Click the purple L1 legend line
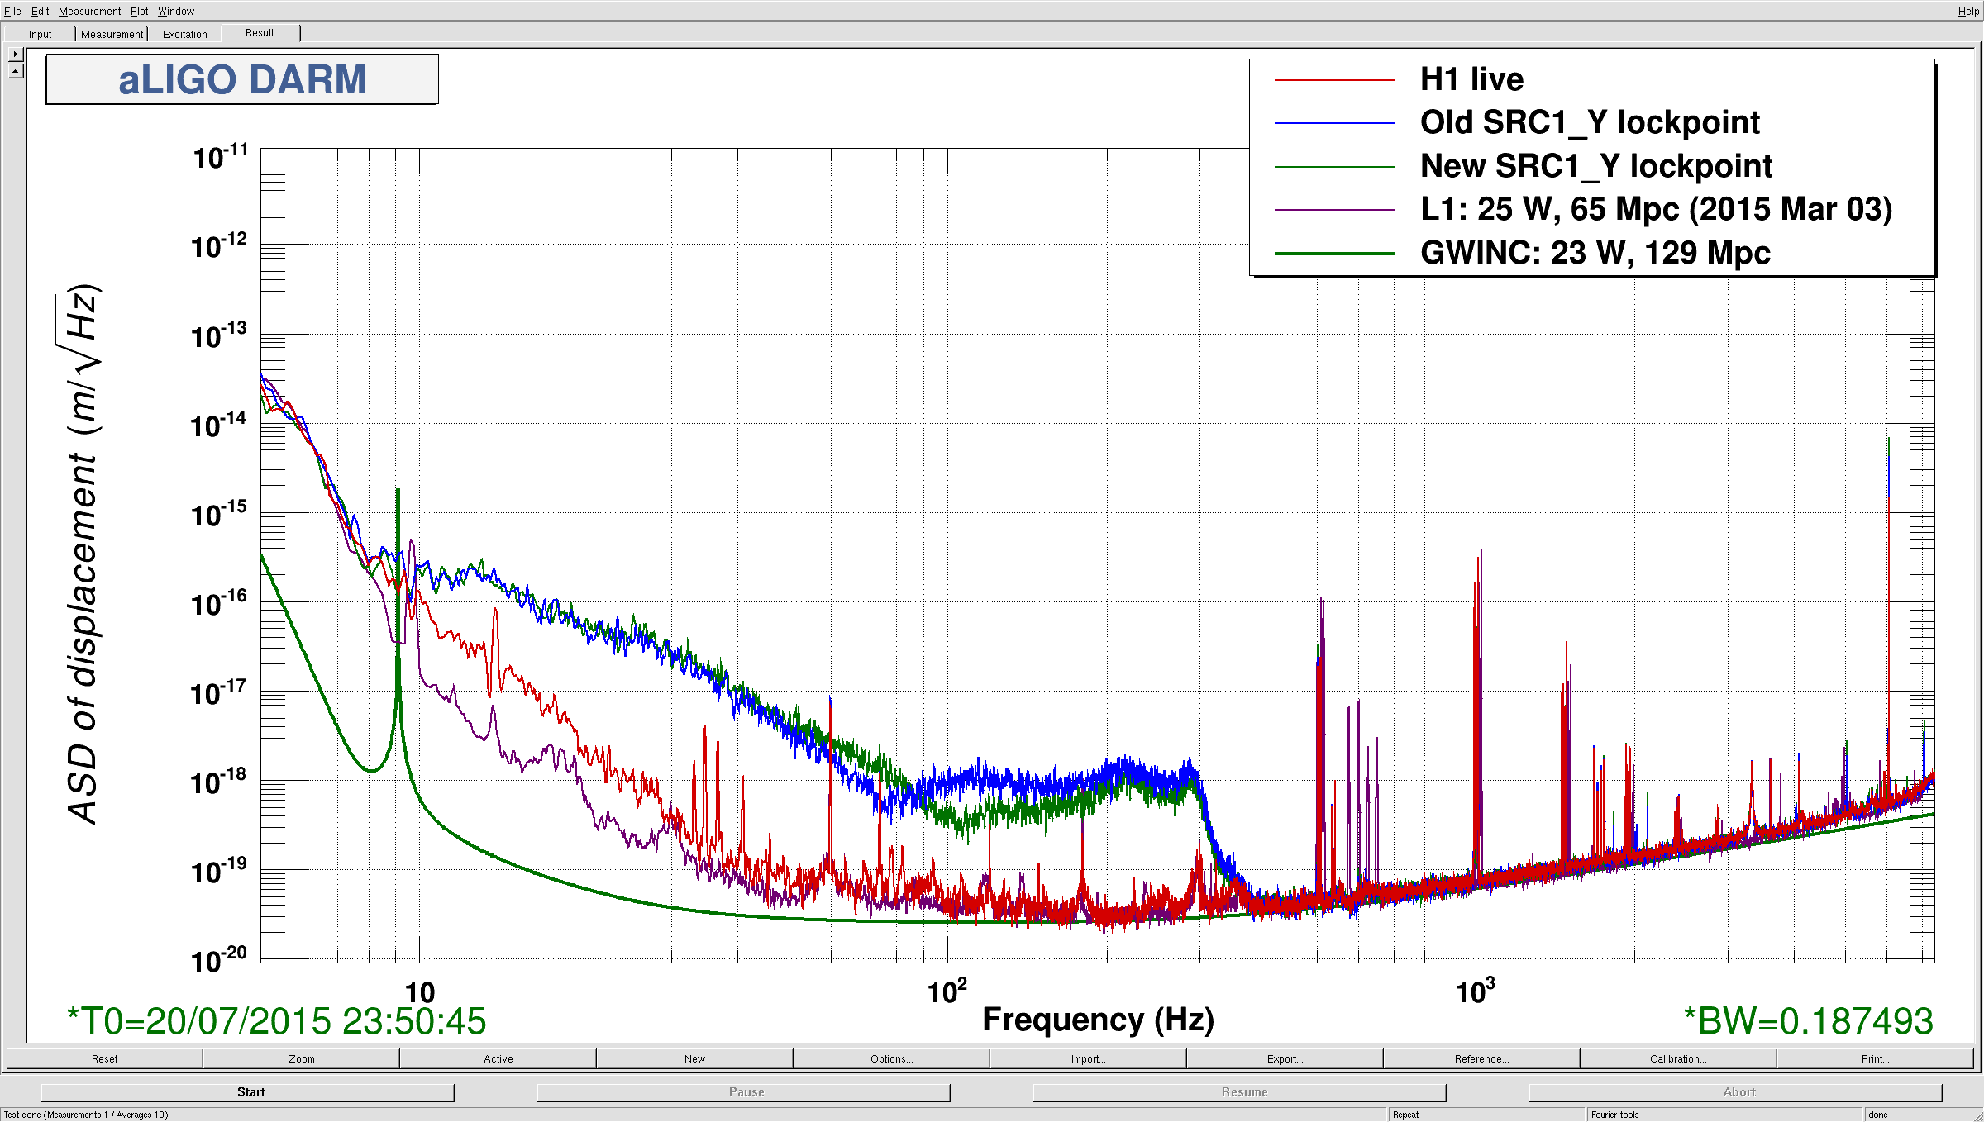Image resolution: width=1984 pixels, height=1122 pixels. 1334,210
